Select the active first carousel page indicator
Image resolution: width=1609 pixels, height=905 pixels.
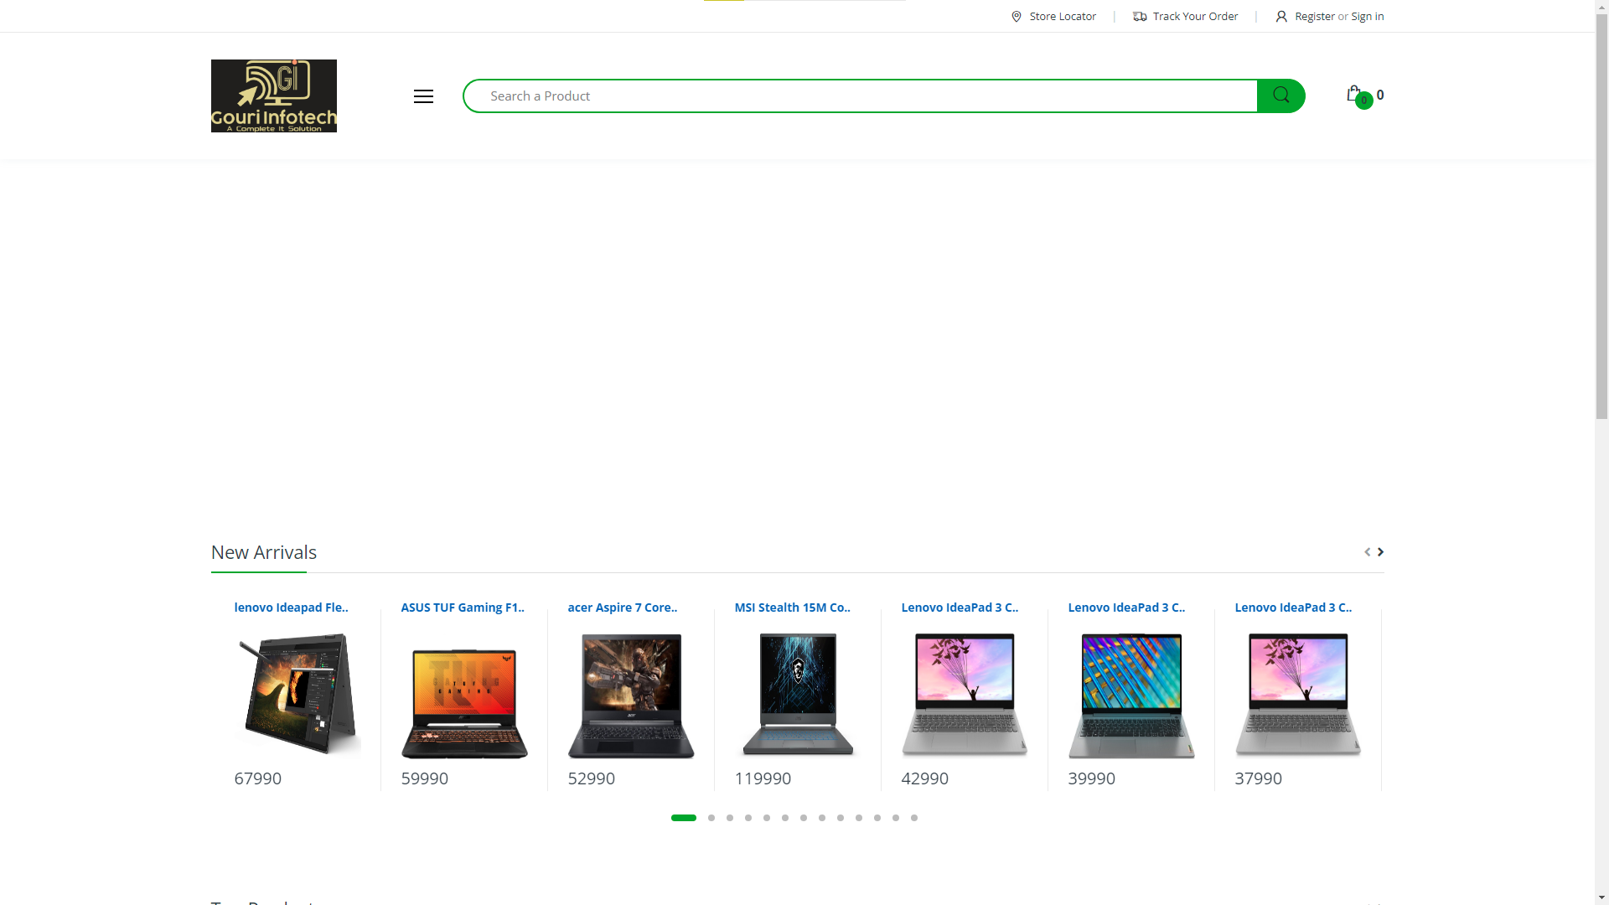click(x=684, y=818)
